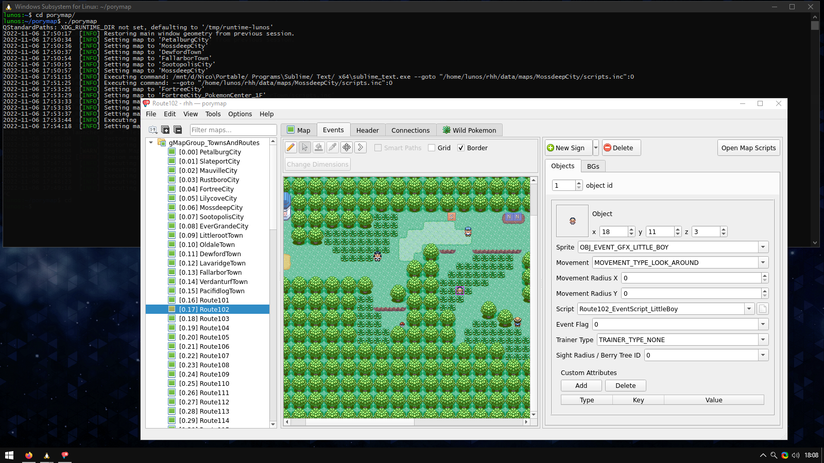The width and height of the screenshot is (824, 463).
Task: Open the Tools menu
Action: click(x=213, y=114)
